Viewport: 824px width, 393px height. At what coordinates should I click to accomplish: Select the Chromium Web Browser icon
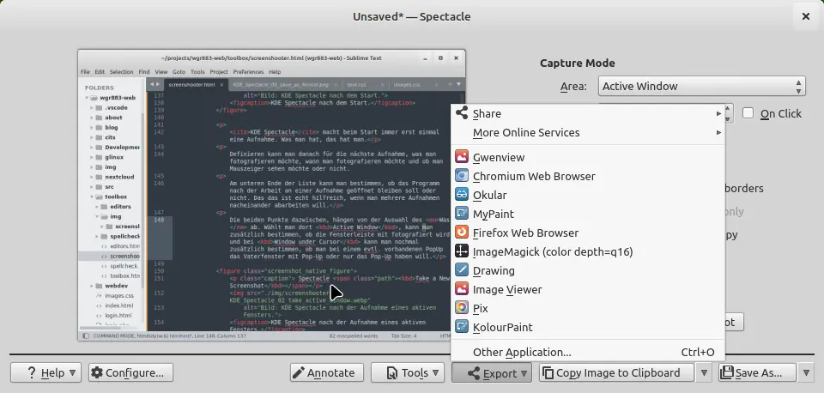point(462,177)
